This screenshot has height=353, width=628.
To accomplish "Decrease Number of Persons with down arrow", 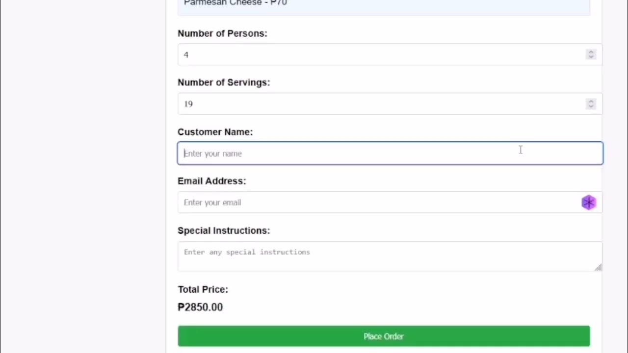I will coord(591,57).
